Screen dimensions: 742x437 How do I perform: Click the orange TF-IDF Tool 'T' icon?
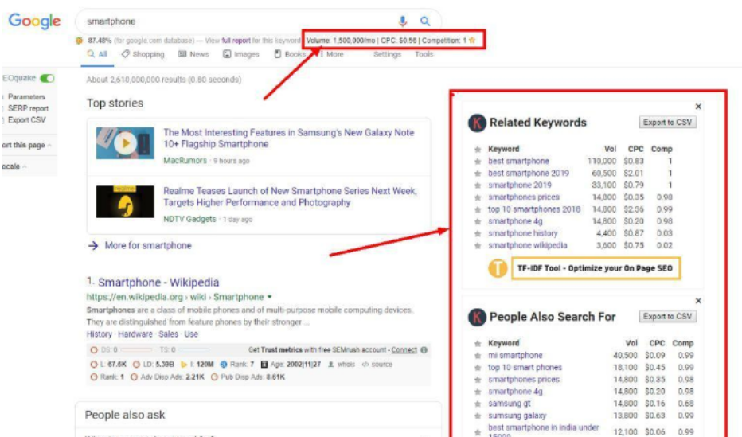coord(498,268)
